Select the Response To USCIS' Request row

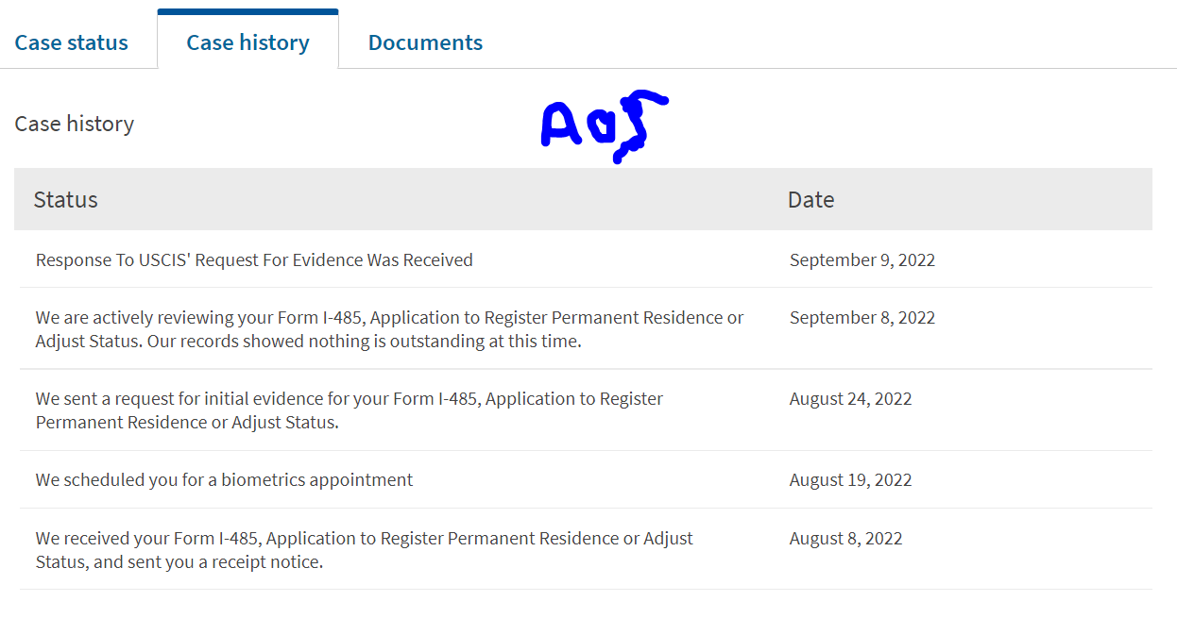click(x=586, y=259)
